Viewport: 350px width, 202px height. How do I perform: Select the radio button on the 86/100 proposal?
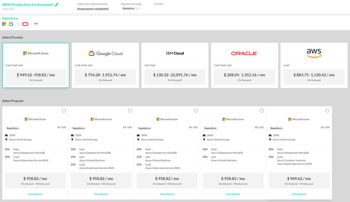(x=327, y=110)
